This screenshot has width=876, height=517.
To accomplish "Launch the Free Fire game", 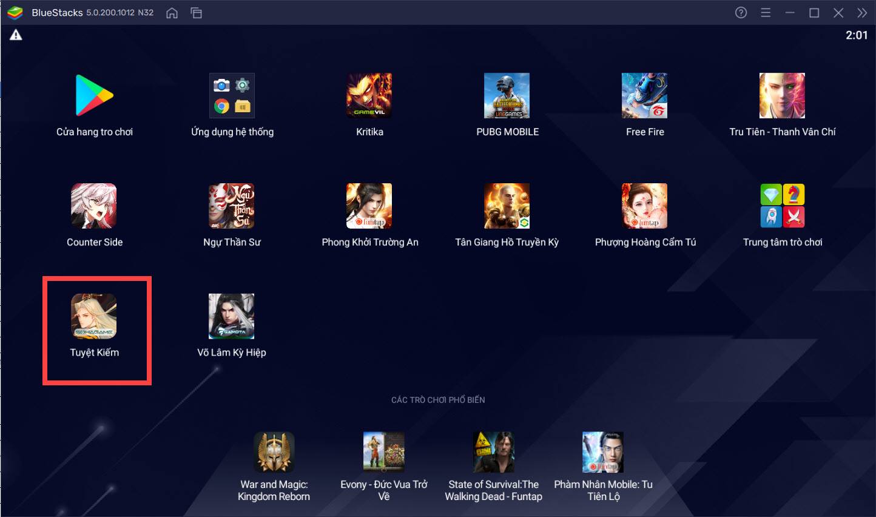I will coord(644,95).
